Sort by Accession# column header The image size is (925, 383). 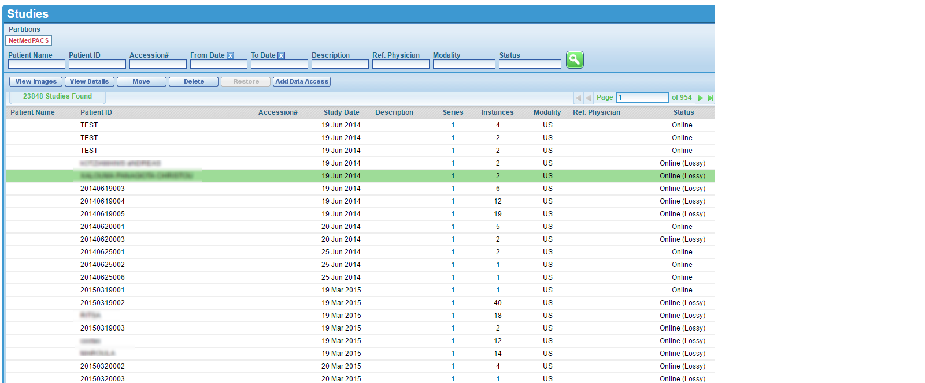278,112
